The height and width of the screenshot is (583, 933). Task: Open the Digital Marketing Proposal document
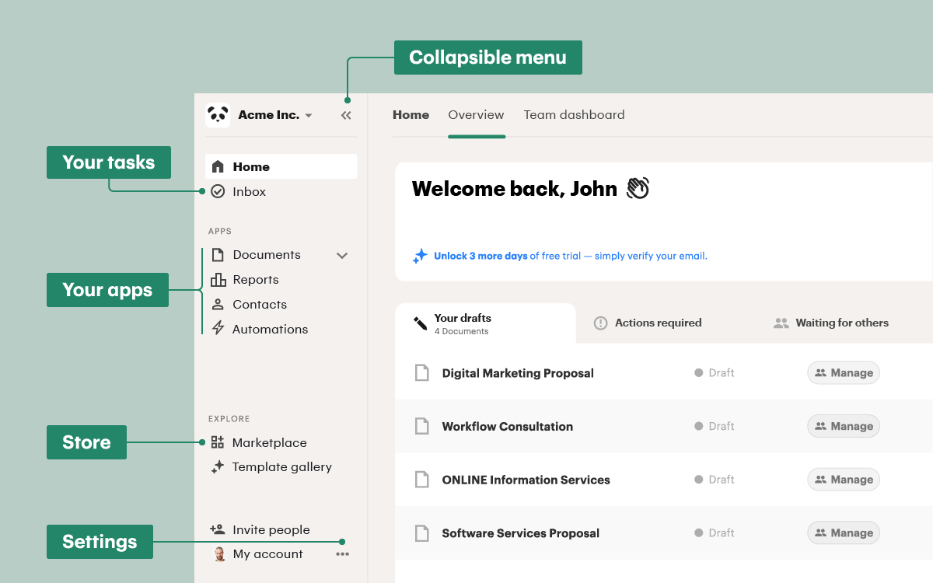click(518, 373)
